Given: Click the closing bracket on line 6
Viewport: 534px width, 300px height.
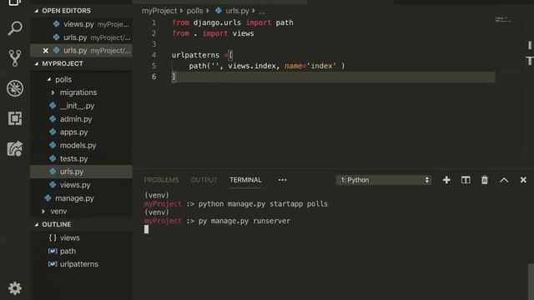Looking at the screenshot, I should (x=174, y=77).
